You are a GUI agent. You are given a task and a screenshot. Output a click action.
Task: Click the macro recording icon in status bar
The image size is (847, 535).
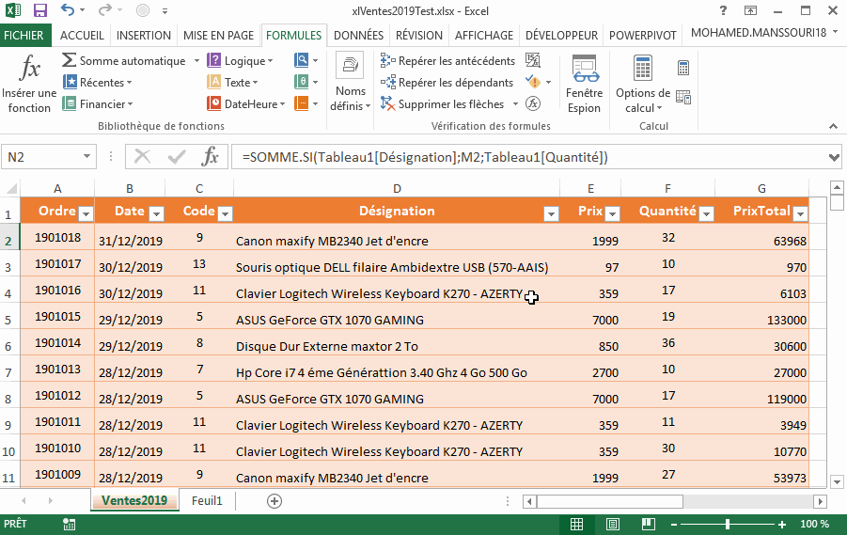tap(70, 524)
